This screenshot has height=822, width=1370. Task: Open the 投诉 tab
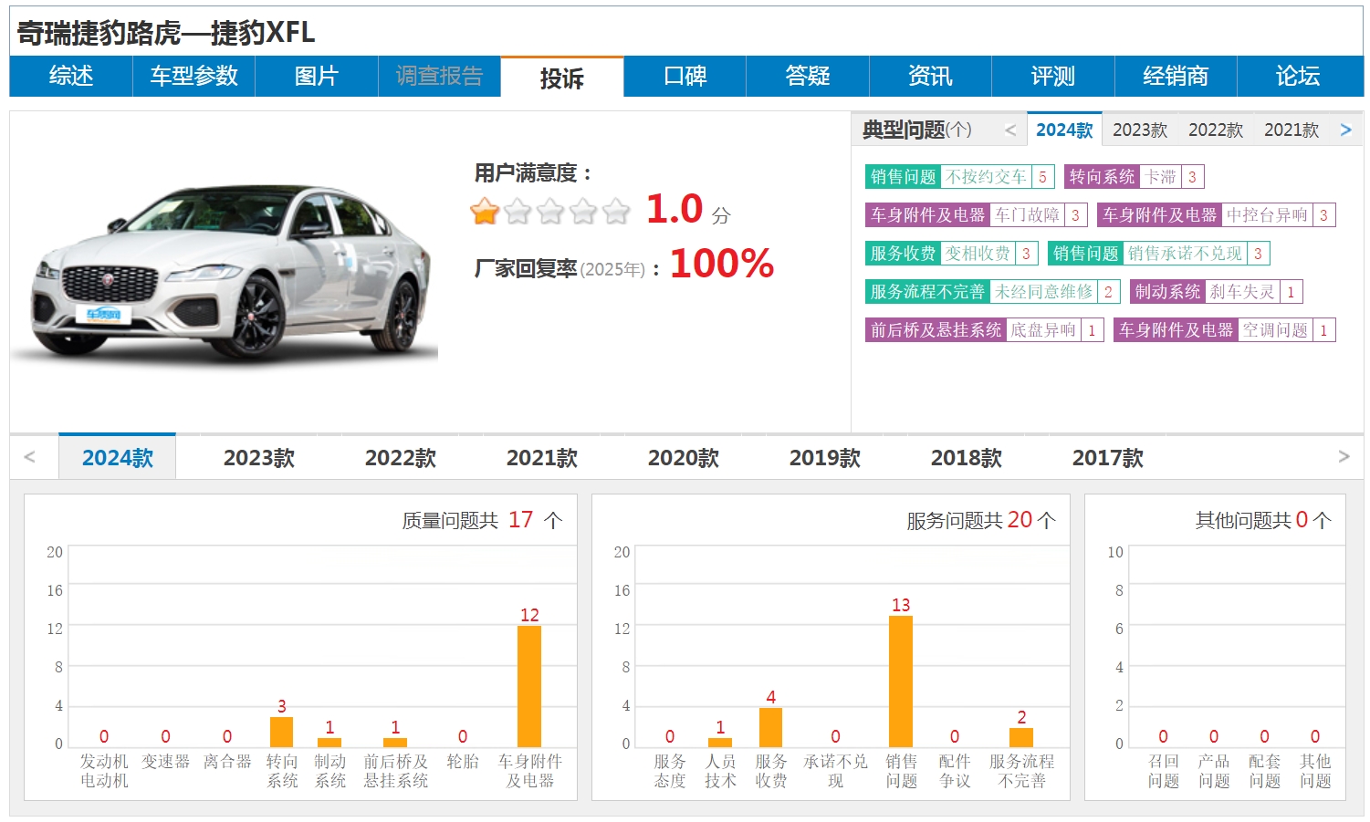coord(561,78)
